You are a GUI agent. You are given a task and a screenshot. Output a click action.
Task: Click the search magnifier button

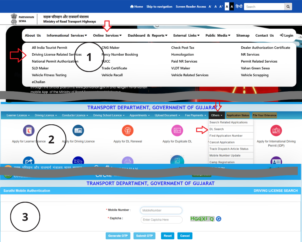click(x=288, y=7)
